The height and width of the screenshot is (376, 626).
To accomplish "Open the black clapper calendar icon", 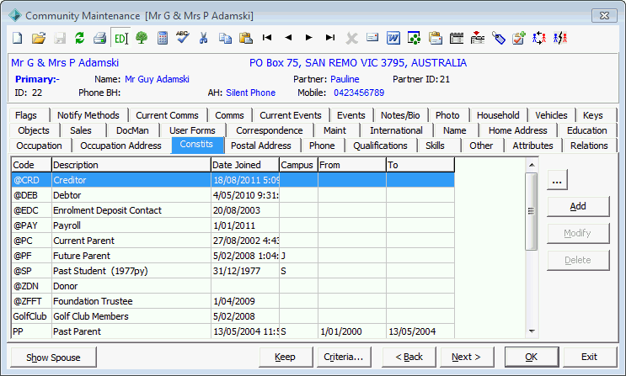I will click(457, 38).
